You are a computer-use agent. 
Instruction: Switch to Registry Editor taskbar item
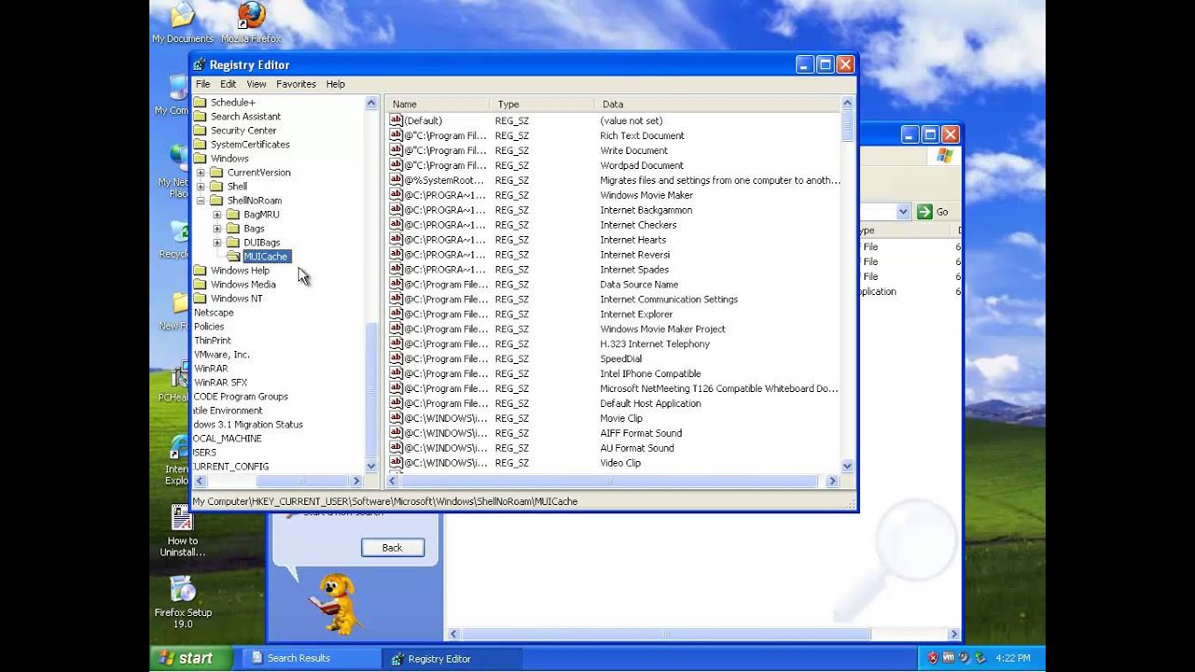(452, 658)
